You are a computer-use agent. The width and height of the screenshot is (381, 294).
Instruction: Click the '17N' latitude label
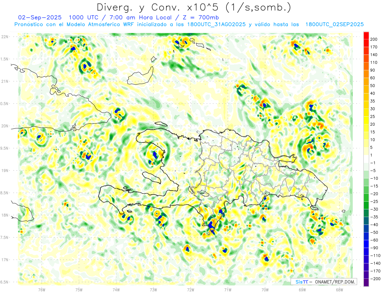(4, 259)
